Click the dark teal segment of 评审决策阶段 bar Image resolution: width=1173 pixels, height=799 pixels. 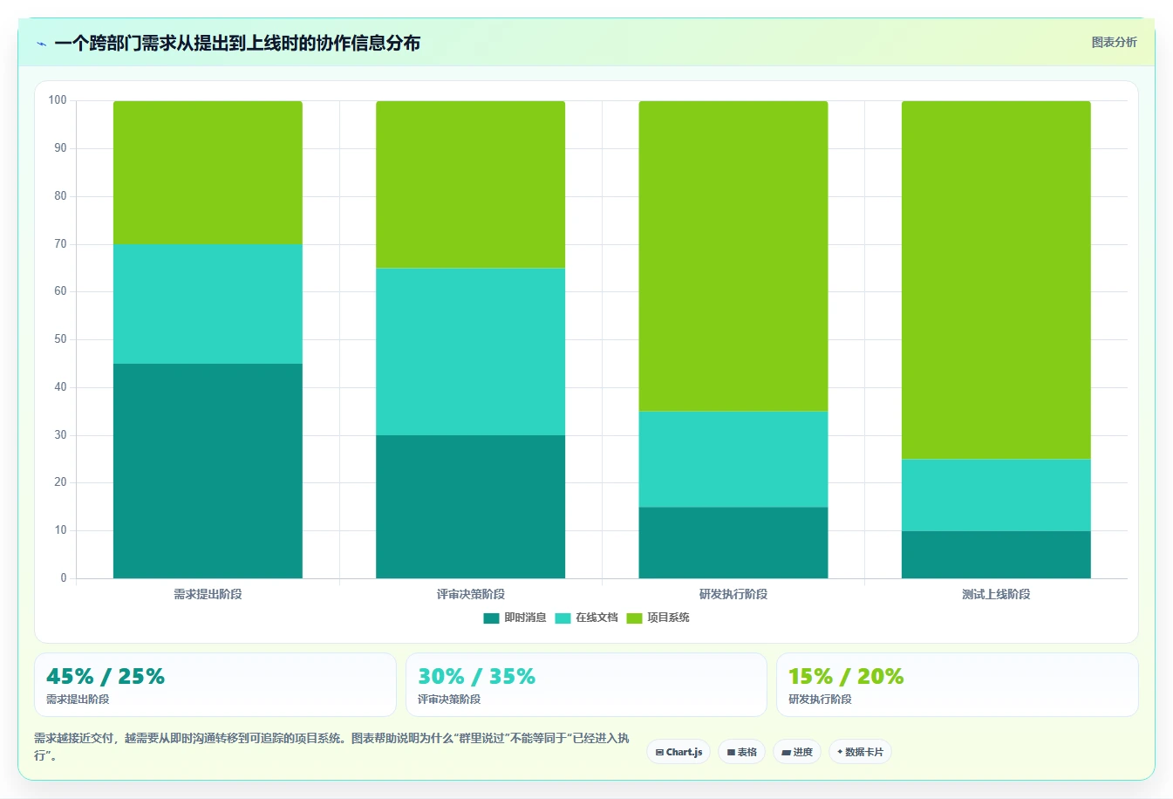click(x=470, y=507)
